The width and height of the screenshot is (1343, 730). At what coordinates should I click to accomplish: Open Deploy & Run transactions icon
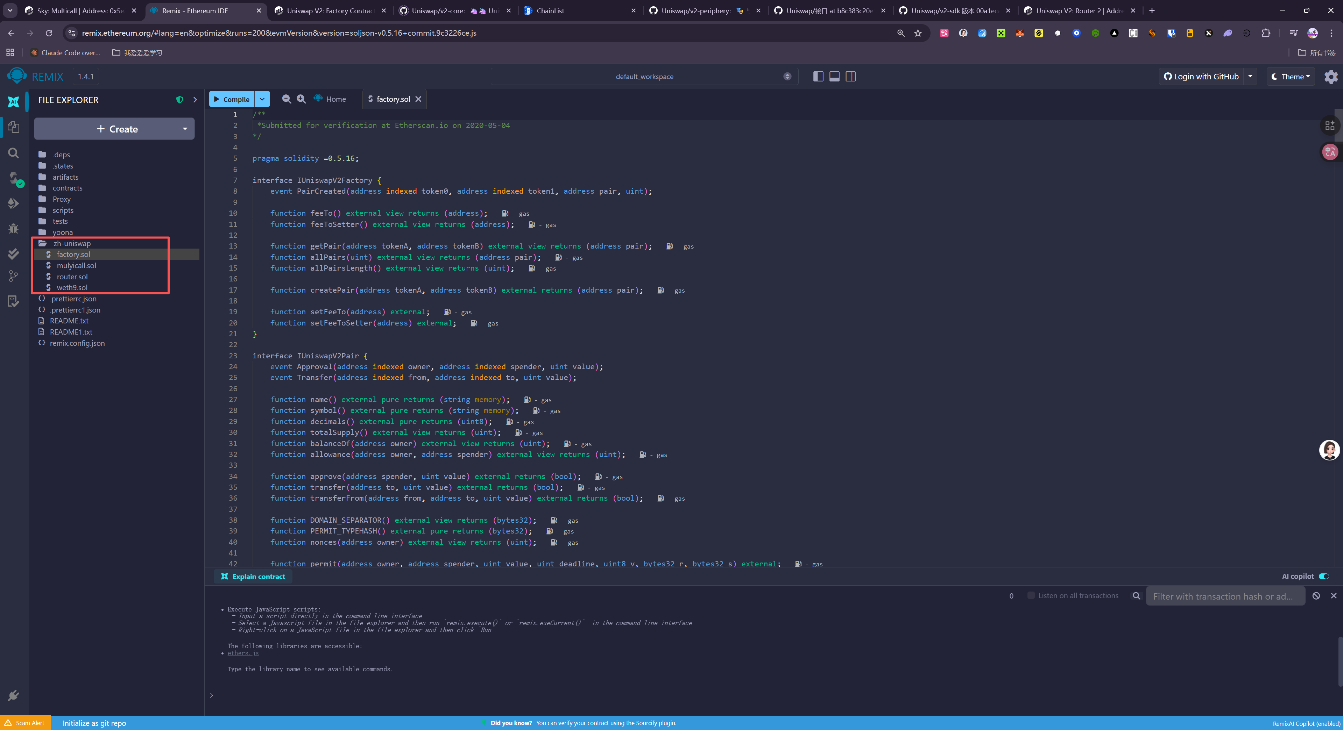click(x=14, y=203)
